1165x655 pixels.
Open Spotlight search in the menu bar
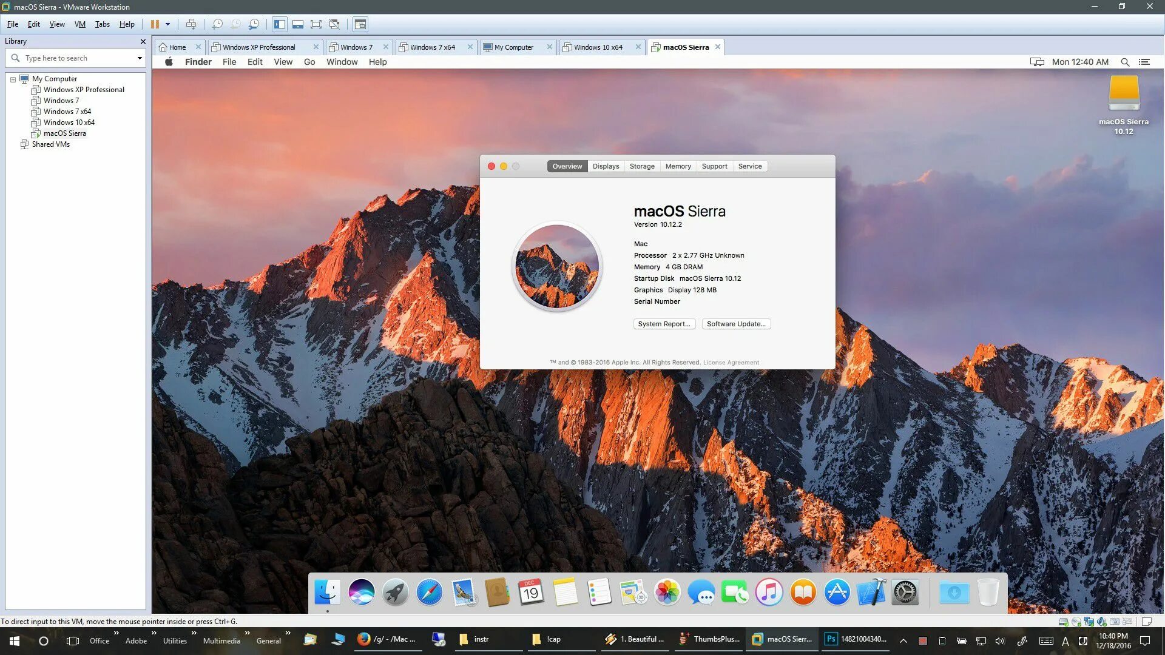click(1125, 62)
